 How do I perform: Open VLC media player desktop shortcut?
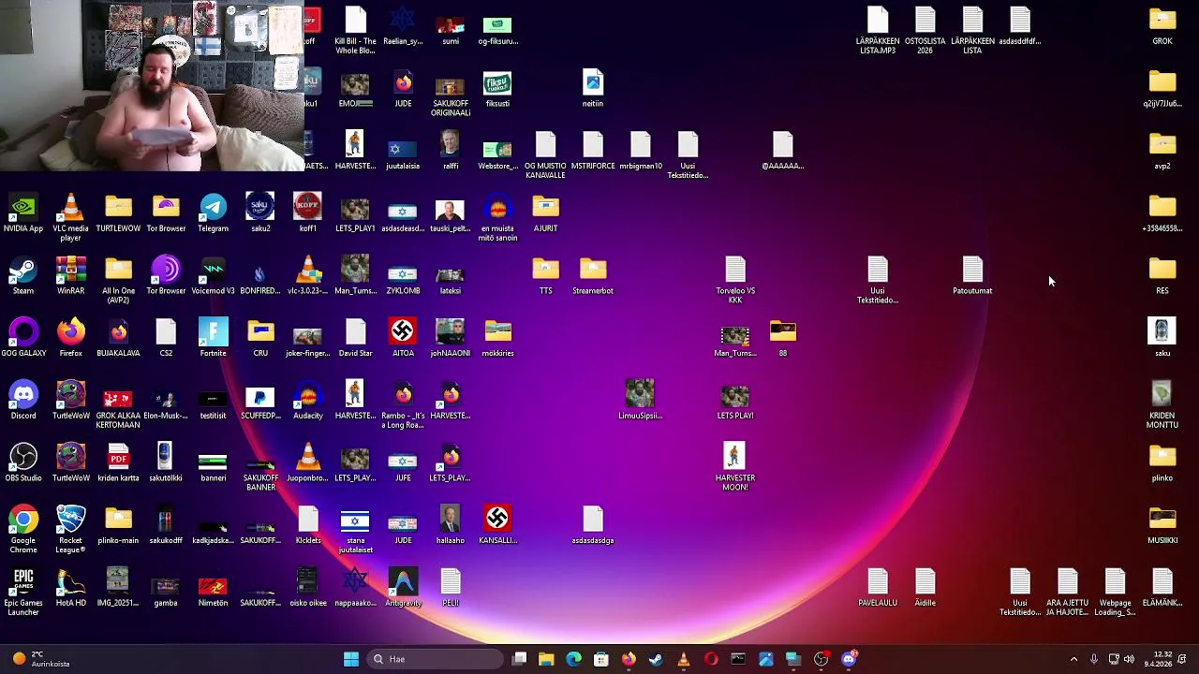point(70,218)
